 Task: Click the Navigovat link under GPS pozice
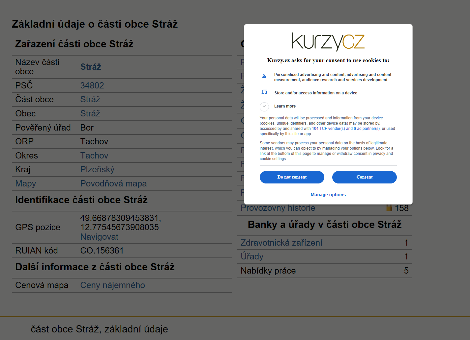point(99,237)
